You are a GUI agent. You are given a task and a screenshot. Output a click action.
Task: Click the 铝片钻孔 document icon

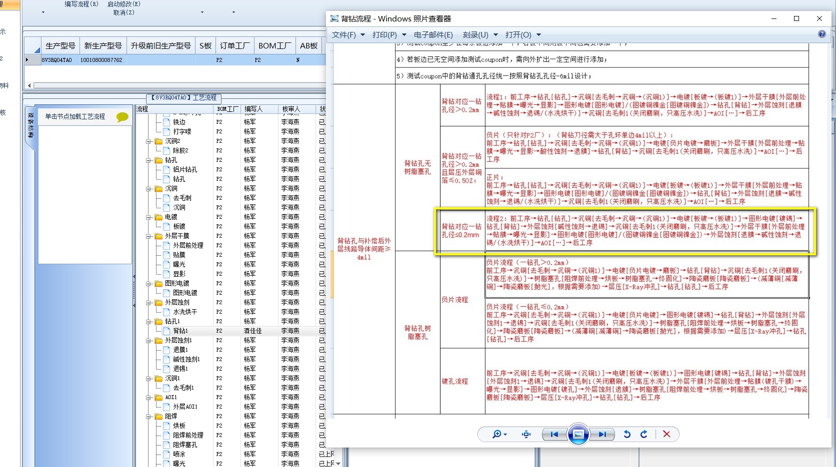click(166, 170)
